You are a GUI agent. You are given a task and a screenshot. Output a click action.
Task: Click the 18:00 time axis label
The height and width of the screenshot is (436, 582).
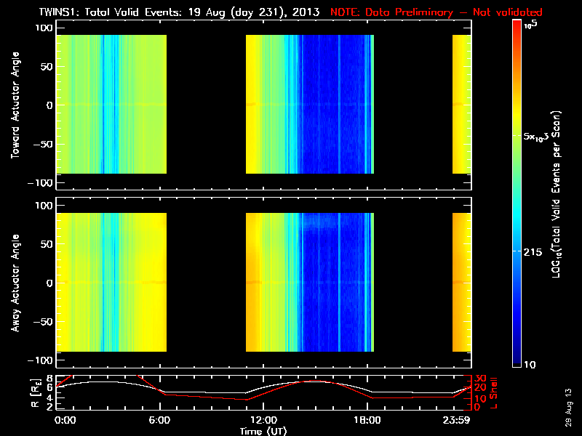367,420
